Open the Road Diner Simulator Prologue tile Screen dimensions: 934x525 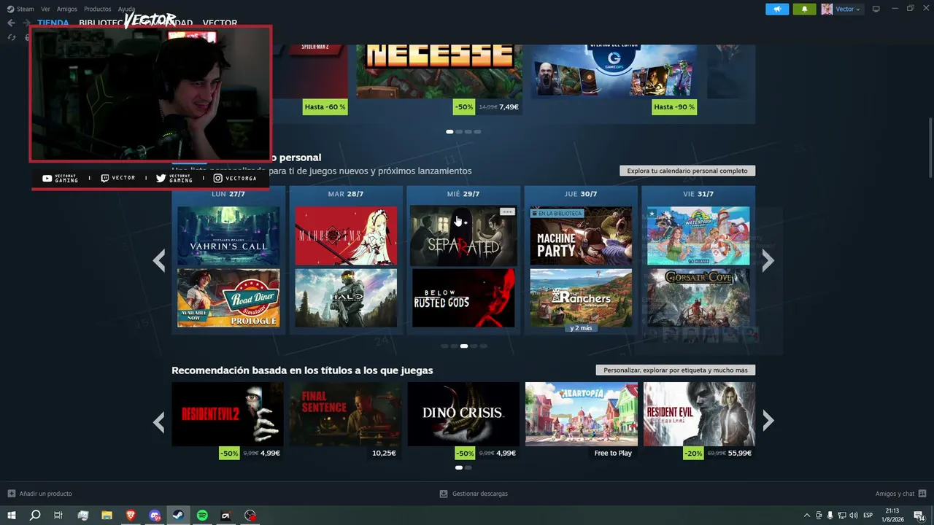228,298
